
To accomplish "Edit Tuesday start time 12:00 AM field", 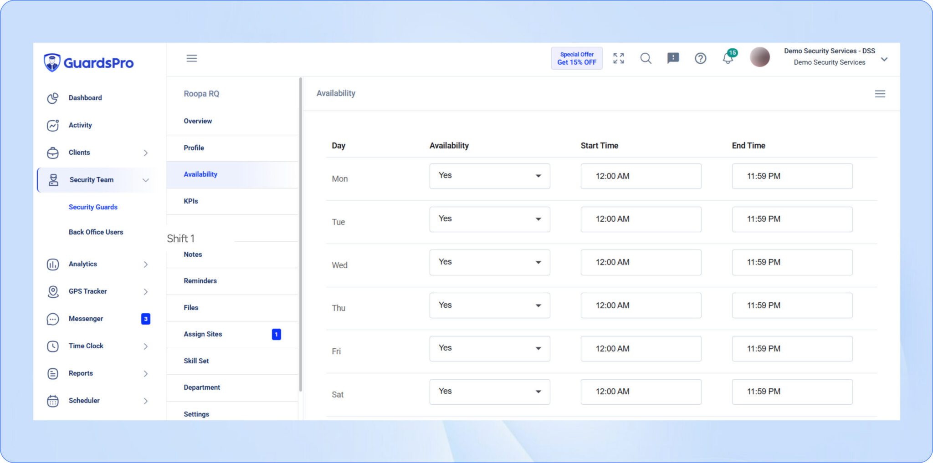I will 641,219.
